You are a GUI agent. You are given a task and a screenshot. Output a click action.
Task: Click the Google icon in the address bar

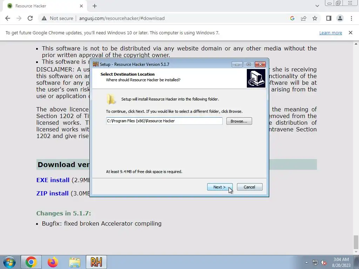[x=292, y=18]
